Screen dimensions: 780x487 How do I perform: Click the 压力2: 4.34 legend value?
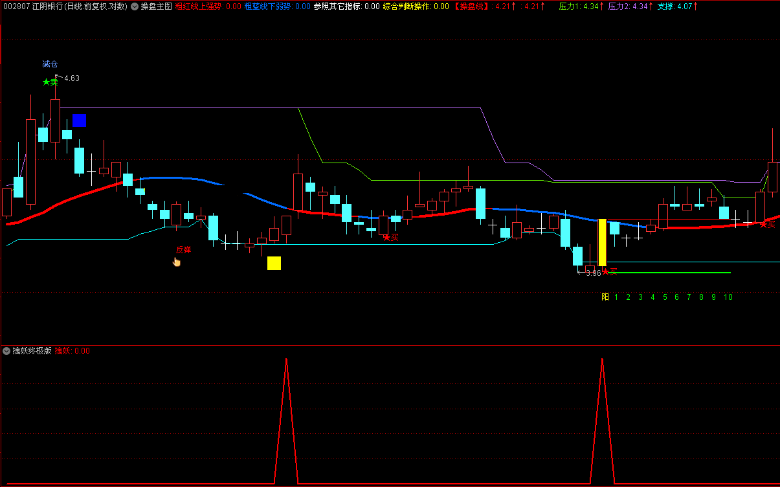tap(630, 6)
